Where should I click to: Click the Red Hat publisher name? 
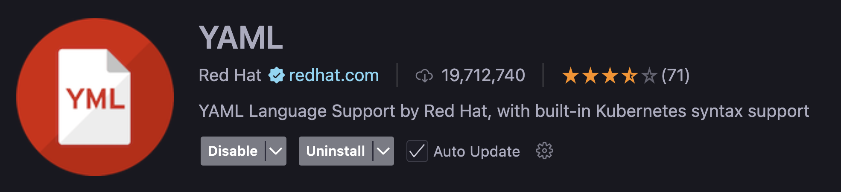coord(230,76)
